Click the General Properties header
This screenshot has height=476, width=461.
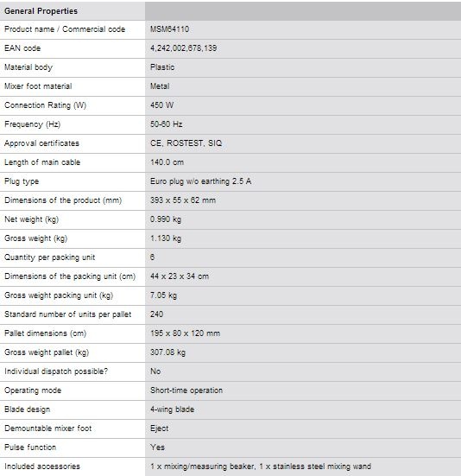[x=41, y=11]
